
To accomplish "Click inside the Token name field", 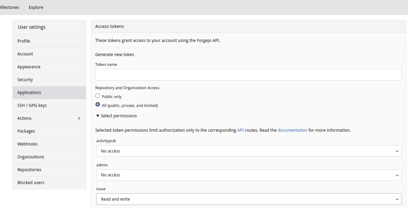I will click(248, 74).
